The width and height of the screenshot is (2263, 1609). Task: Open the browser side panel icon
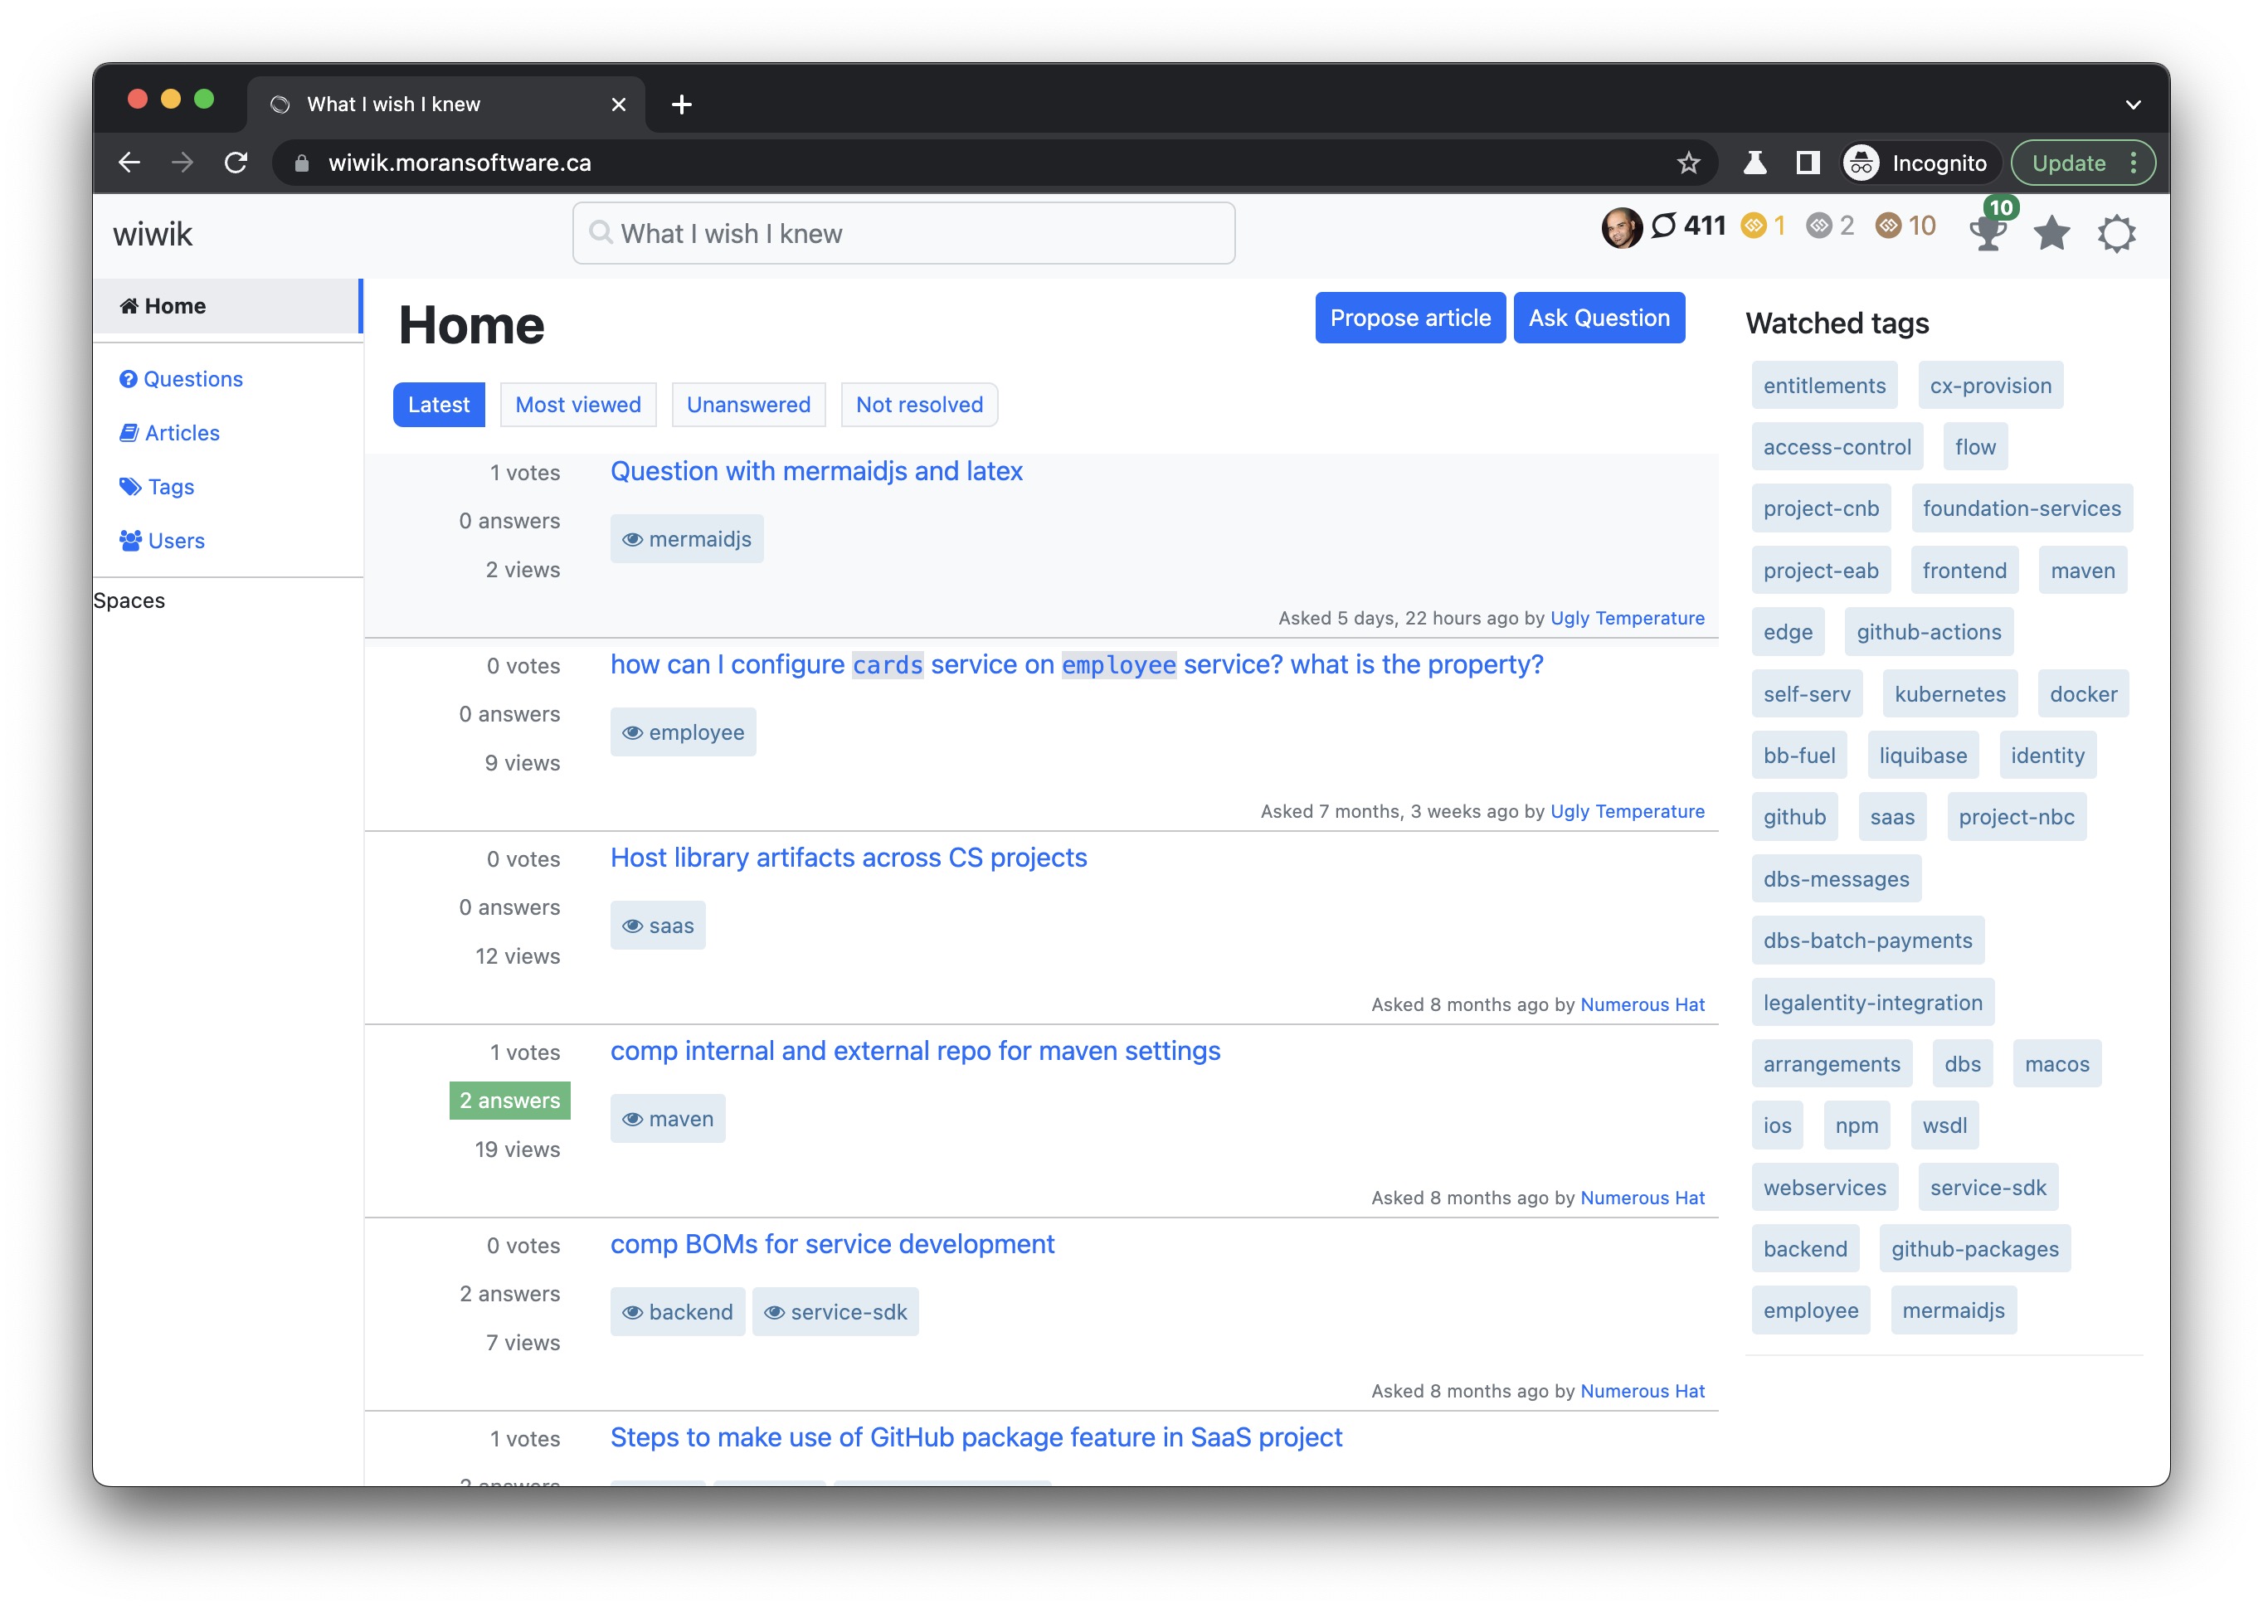(1808, 163)
